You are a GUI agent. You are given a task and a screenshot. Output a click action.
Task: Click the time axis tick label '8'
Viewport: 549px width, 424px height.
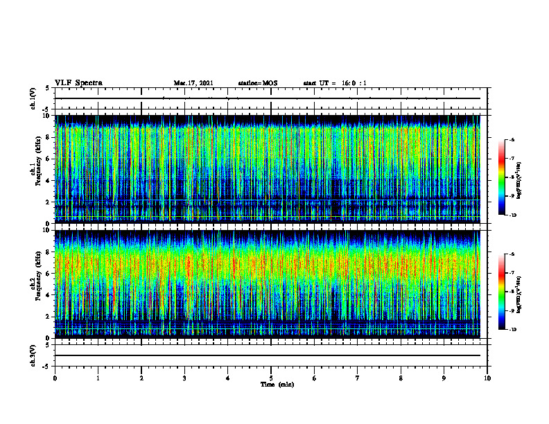point(401,378)
